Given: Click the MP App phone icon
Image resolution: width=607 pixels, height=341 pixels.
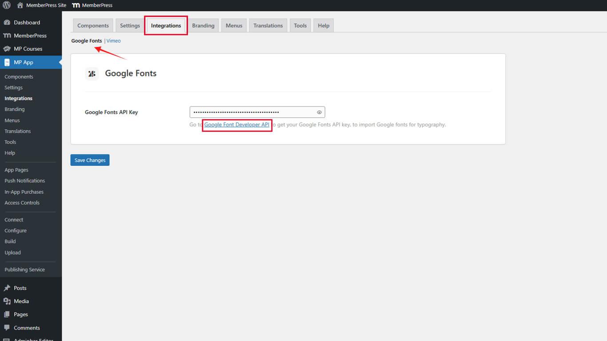Looking at the screenshot, I should [7, 63].
